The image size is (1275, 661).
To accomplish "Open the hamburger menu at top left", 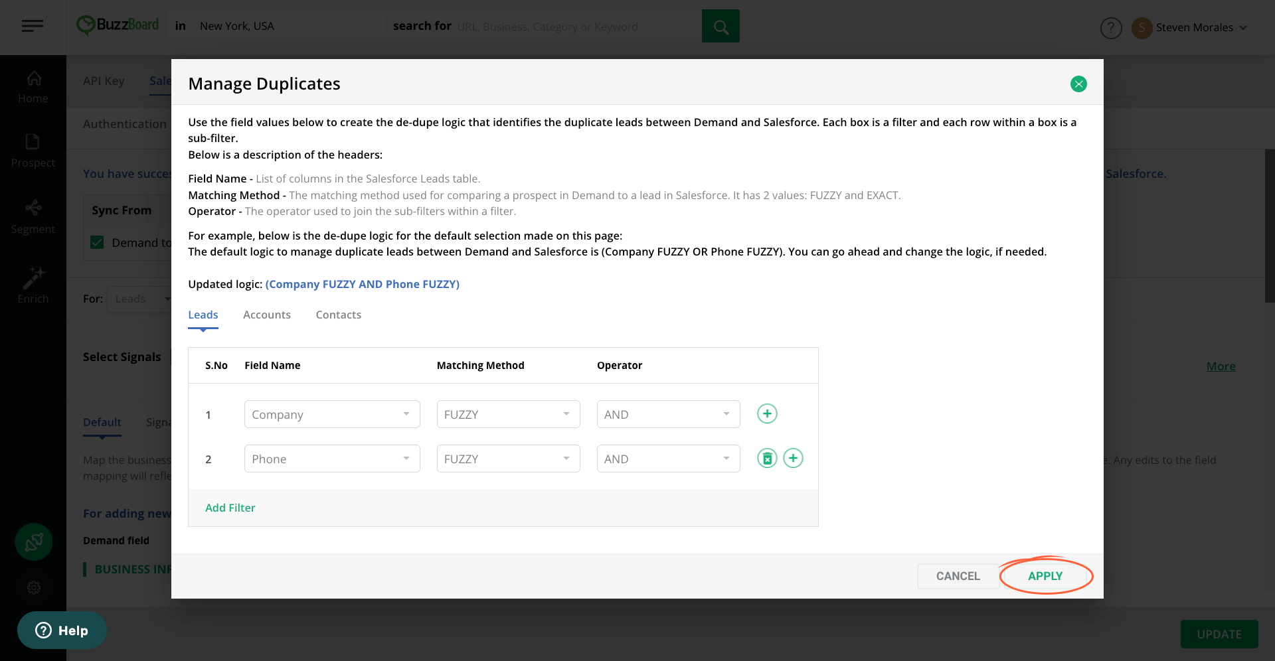I will [33, 26].
